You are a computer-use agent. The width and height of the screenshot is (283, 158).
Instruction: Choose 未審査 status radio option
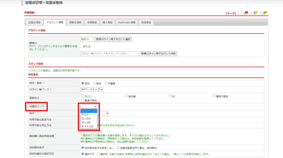pyautogui.click(x=106, y=83)
